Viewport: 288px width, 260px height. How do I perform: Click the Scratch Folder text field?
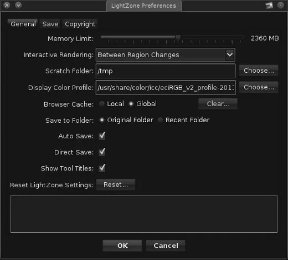166,71
